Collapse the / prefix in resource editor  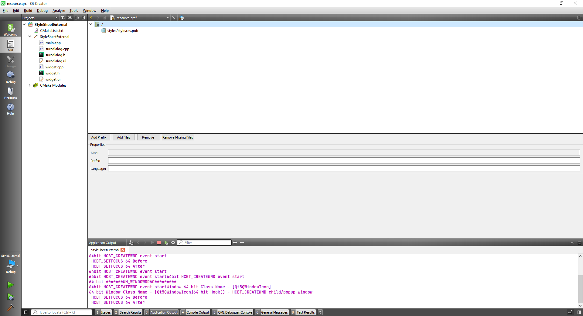(x=91, y=24)
